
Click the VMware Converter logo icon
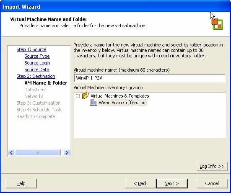[x=217, y=23]
